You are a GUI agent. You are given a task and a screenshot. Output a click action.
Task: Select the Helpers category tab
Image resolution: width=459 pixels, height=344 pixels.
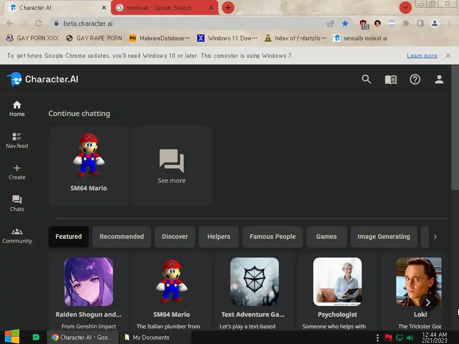(219, 236)
